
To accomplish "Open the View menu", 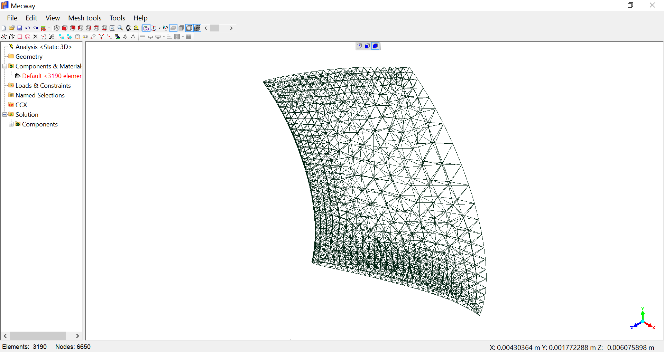I will point(53,18).
